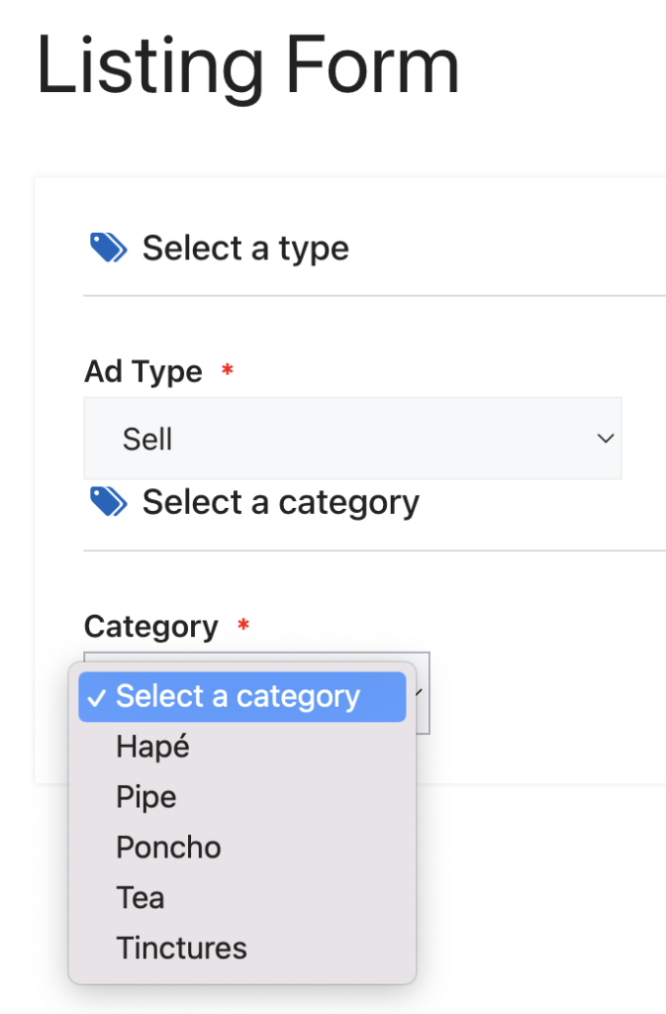Click the Category field label
Screen dimensions: 666x1014
coord(151,627)
